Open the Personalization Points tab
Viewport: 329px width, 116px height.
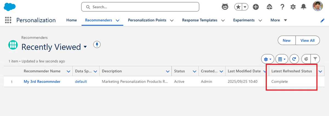[x=147, y=20]
